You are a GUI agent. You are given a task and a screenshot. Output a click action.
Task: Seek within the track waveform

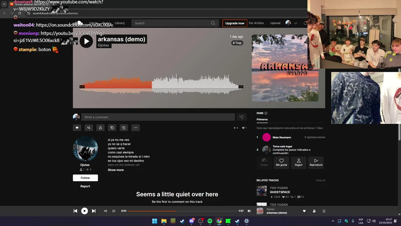[161, 85]
